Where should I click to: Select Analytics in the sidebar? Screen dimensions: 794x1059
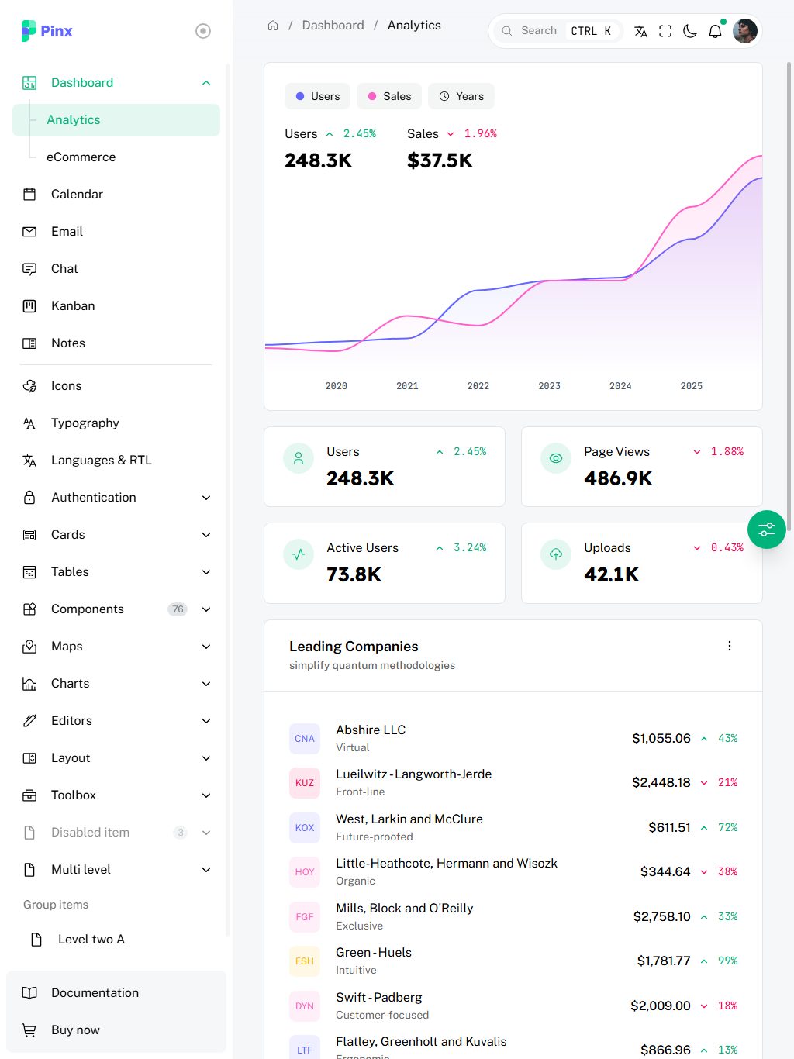[x=116, y=120]
